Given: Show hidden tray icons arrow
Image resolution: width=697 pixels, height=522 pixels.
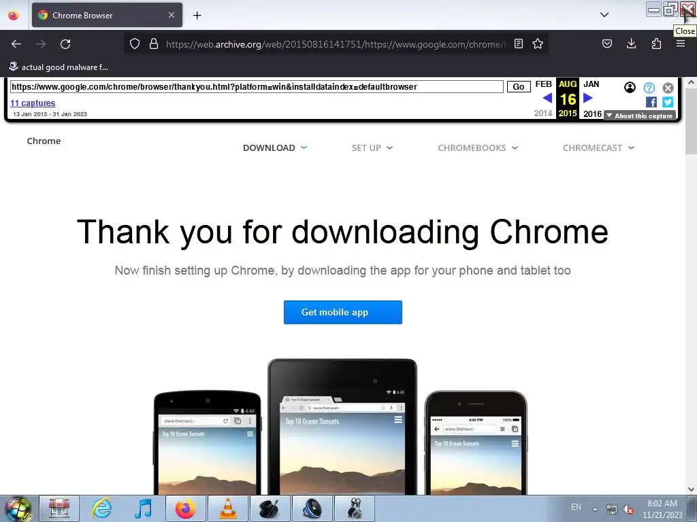Looking at the screenshot, I should point(595,509).
